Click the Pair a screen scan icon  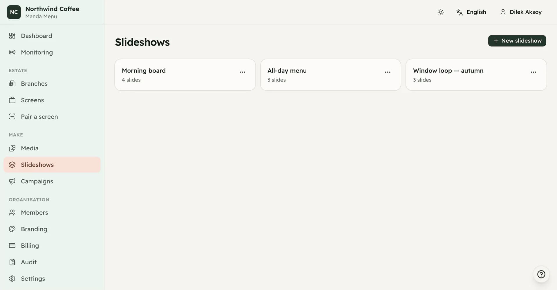(12, 116)
